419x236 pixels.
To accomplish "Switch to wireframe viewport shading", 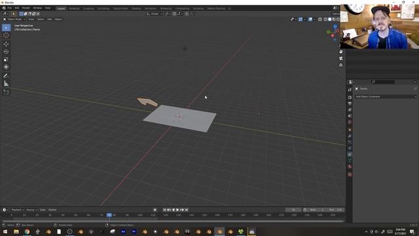I will click(x=325, y=19).
